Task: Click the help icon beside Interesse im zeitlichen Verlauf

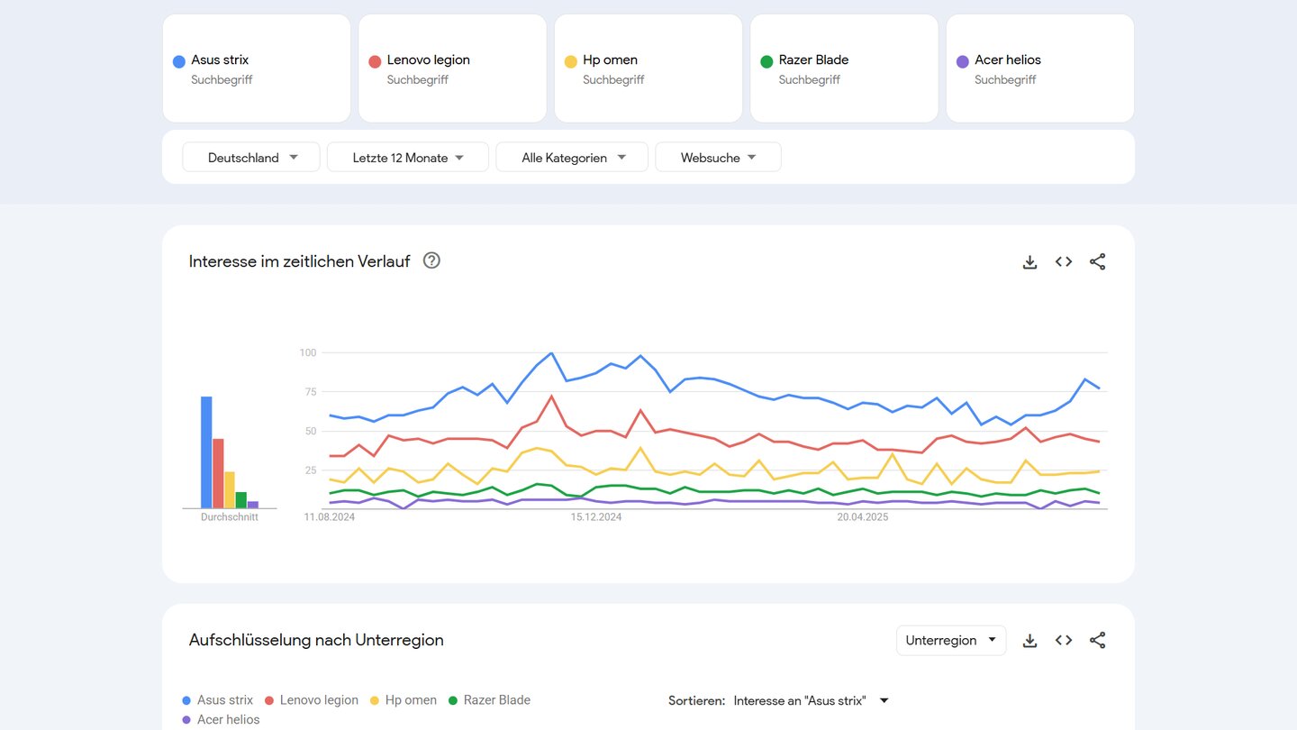Action: 431,261
